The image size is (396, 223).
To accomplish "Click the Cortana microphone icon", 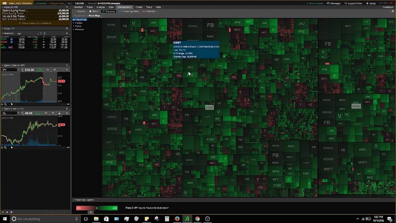I will (76, 219).
